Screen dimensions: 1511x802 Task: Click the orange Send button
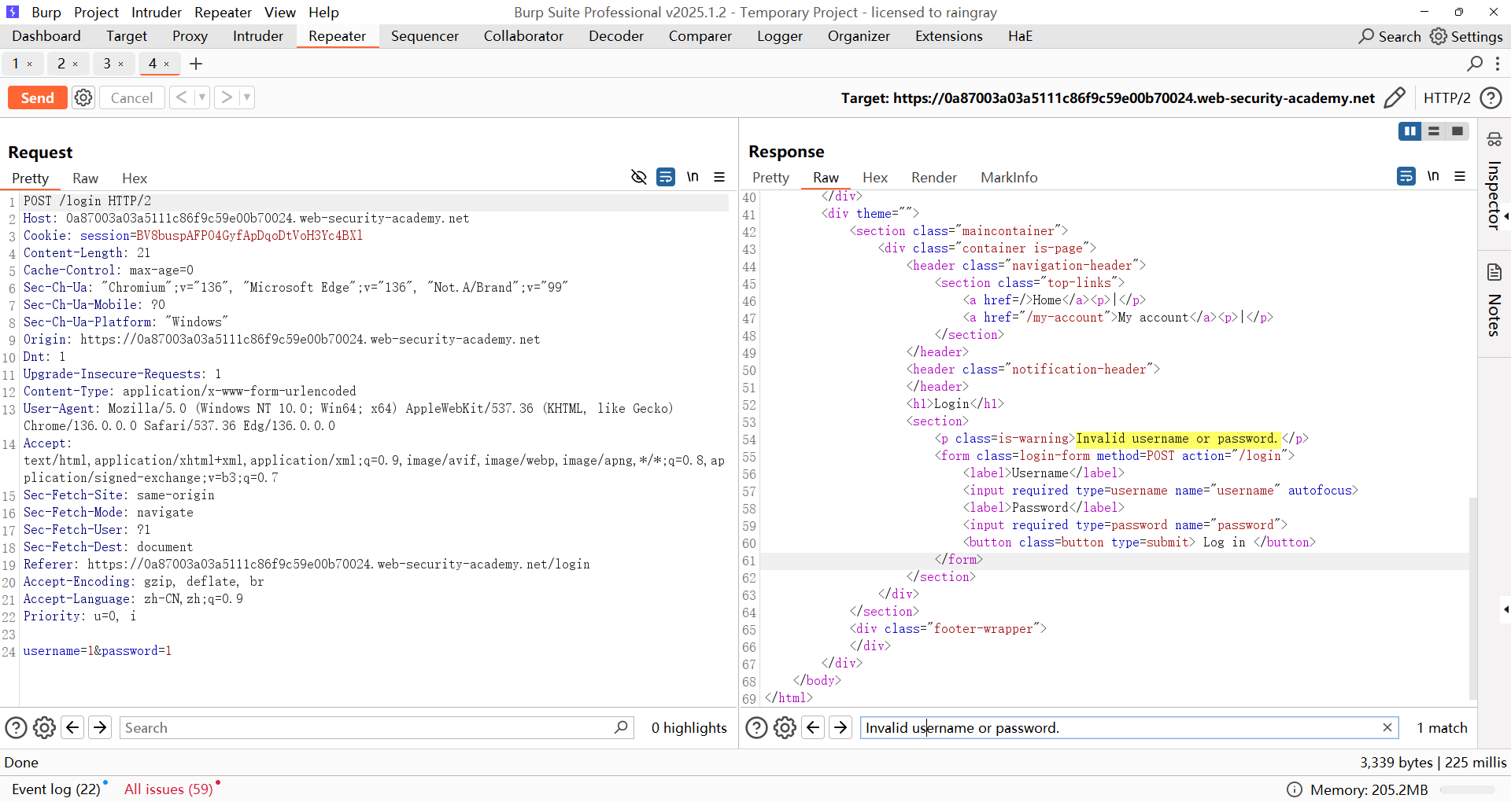point(37,97)
